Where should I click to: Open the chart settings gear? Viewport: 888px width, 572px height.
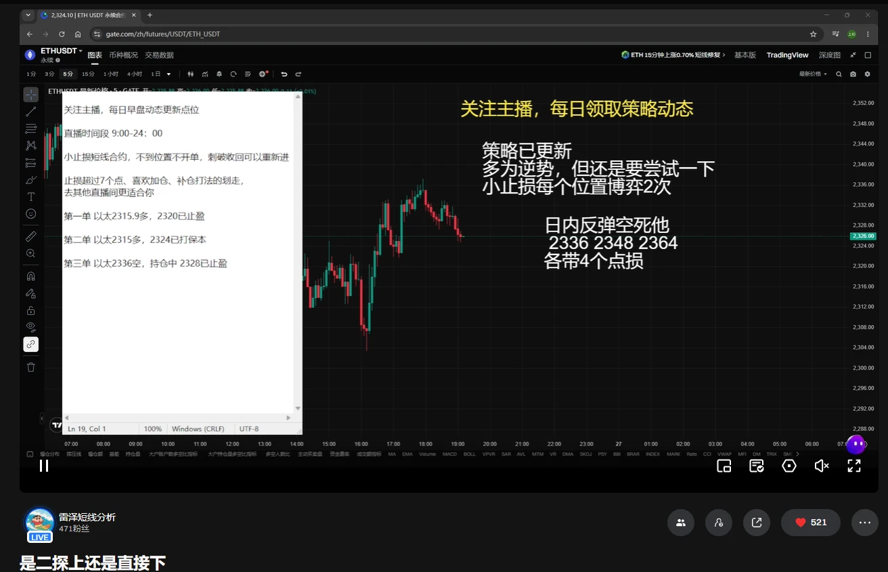pos(867,74)
